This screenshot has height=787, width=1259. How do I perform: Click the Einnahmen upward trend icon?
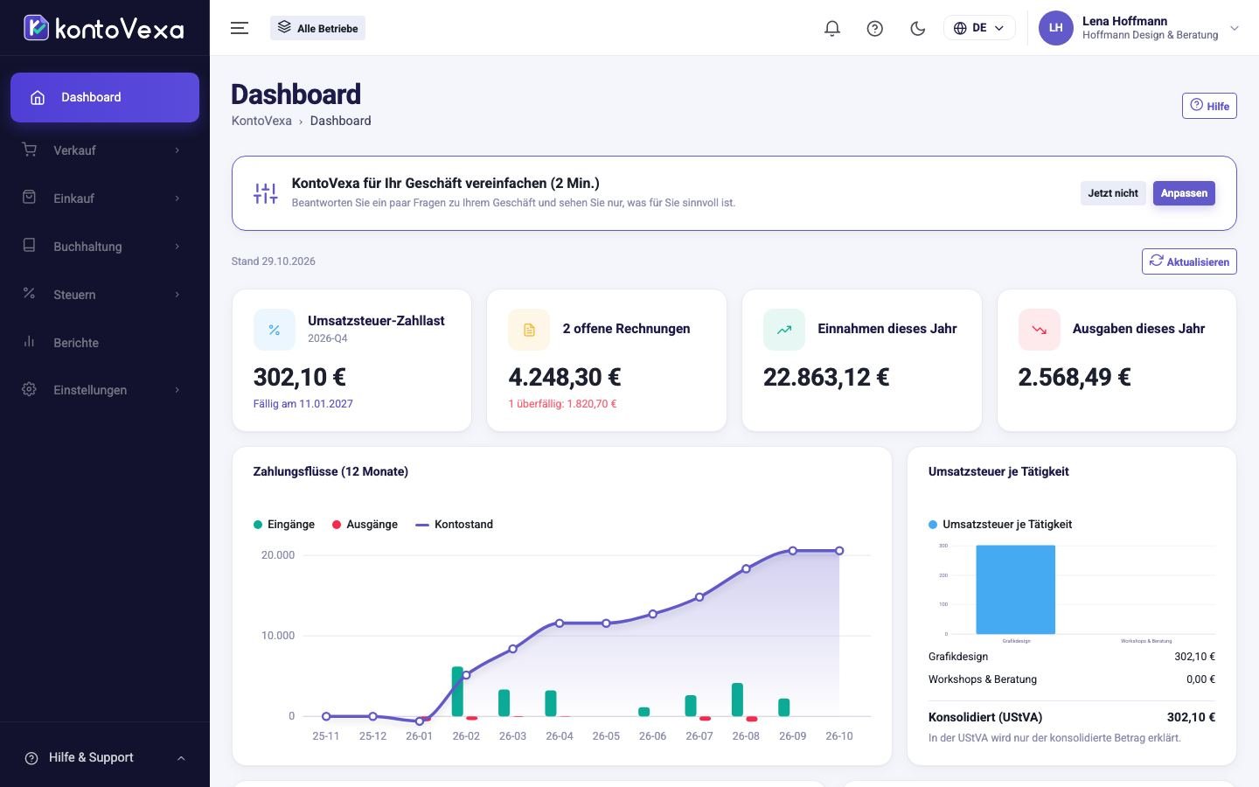click(x=784, y=330)
